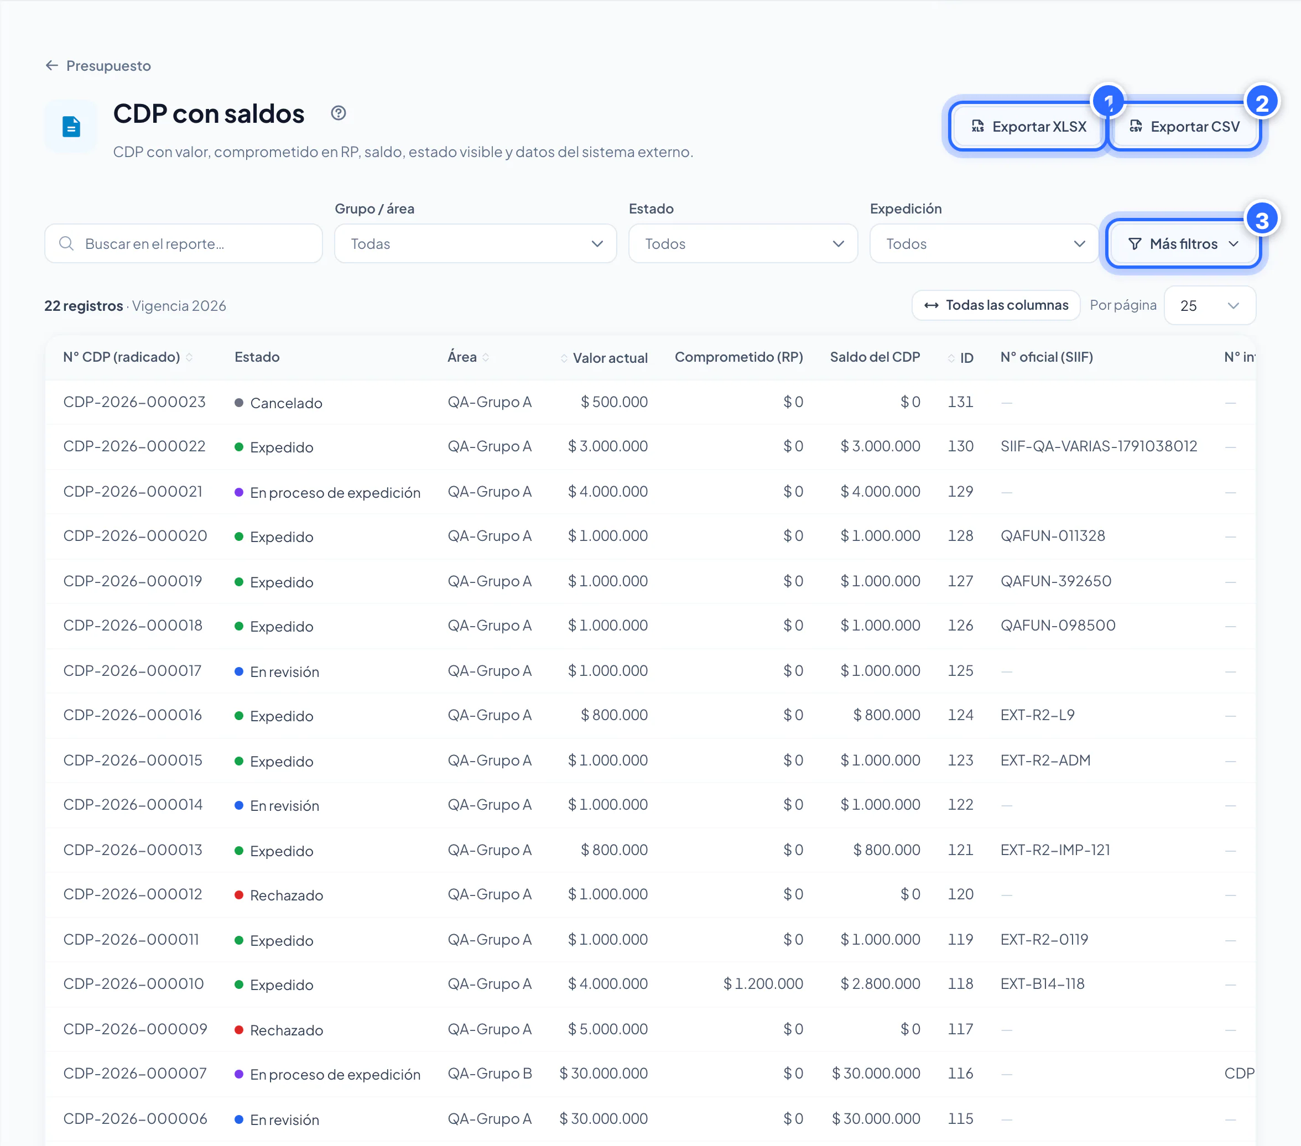Select row CDP-2026-000006
Screen dimensions: 1301x1146
pyautogui.click(x=650, y=1119)
